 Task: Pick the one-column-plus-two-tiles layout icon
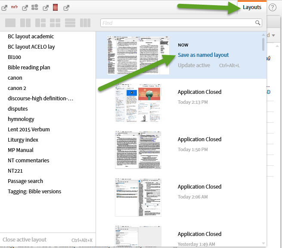tap(40, 23)
